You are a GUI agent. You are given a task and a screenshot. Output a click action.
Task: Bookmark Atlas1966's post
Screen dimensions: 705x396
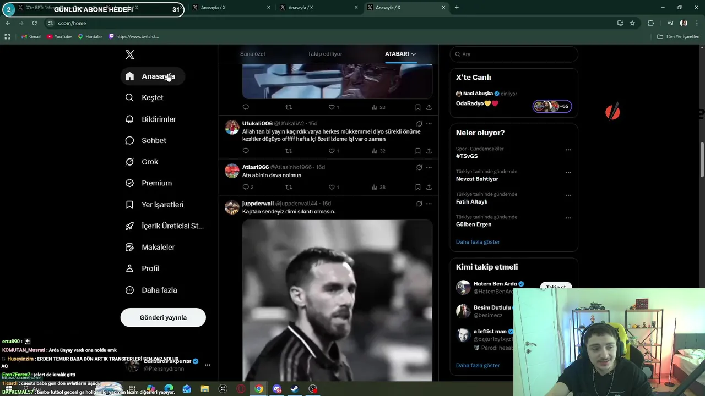point(417,187)
